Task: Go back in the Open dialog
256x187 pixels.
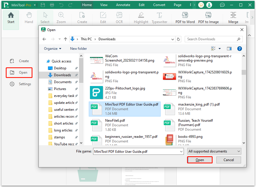Action: 44,39
